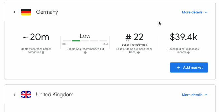Click the More details text for United Kingdom
Image resolution: width=219 pixels, height=112 pixels.
(x=192, y=95)
